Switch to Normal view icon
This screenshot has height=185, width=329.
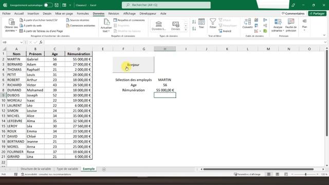(269, 174)
